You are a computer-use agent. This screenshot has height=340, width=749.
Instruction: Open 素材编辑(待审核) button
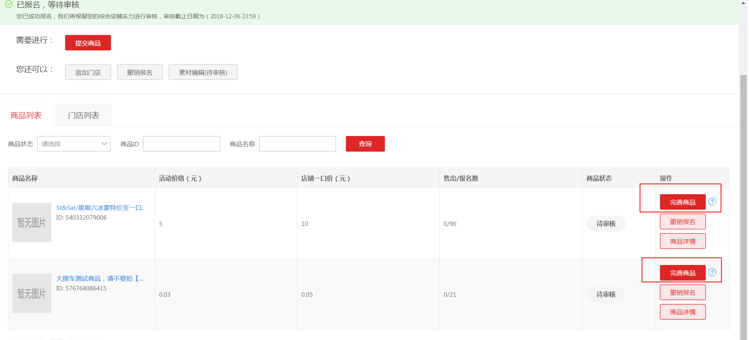[x=203, y=72]
